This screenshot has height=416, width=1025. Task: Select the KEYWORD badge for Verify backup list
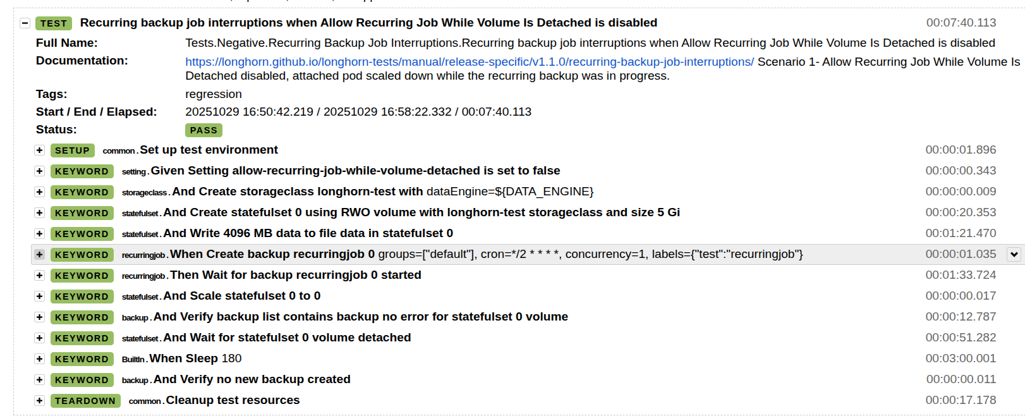pos(82,317)
